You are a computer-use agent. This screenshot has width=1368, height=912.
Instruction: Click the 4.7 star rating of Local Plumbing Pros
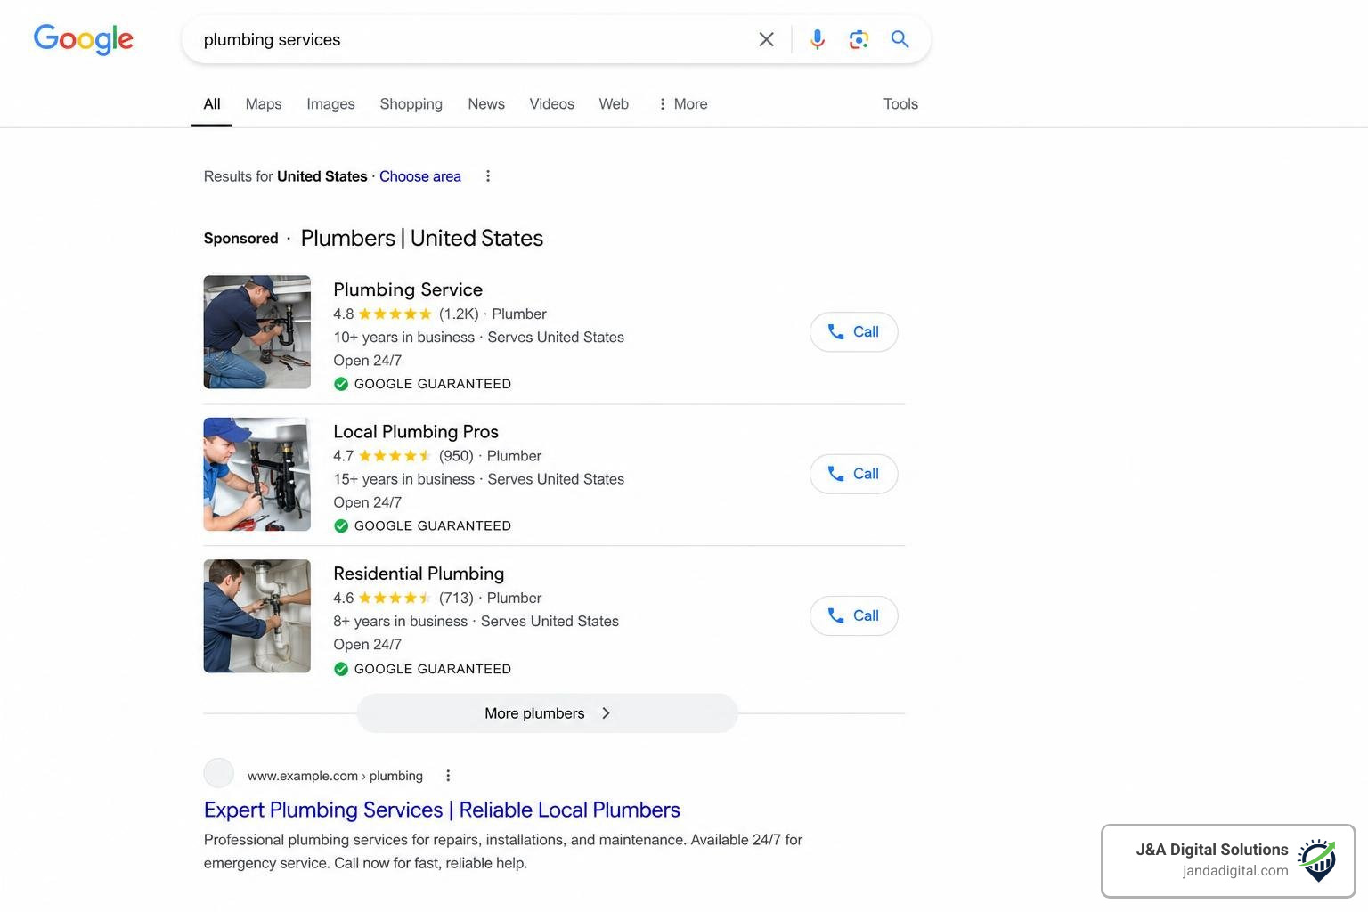point(382,456)
